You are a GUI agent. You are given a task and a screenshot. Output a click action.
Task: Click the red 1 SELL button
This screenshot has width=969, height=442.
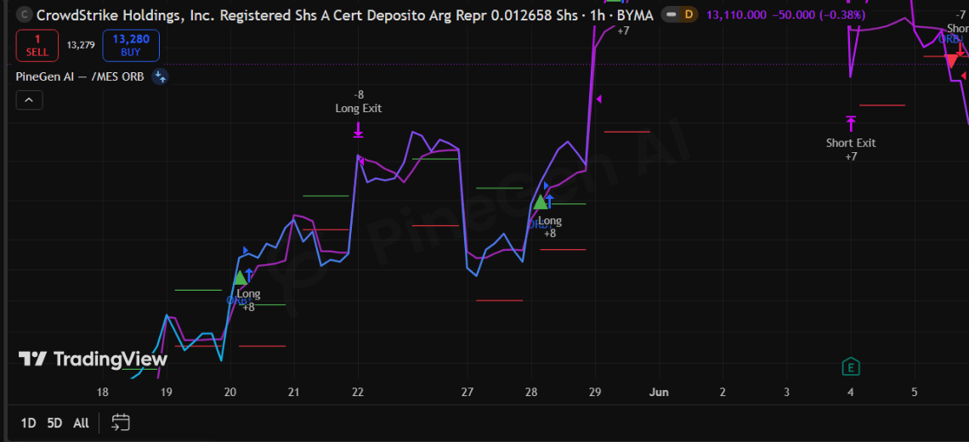click(x=37, y=45)
